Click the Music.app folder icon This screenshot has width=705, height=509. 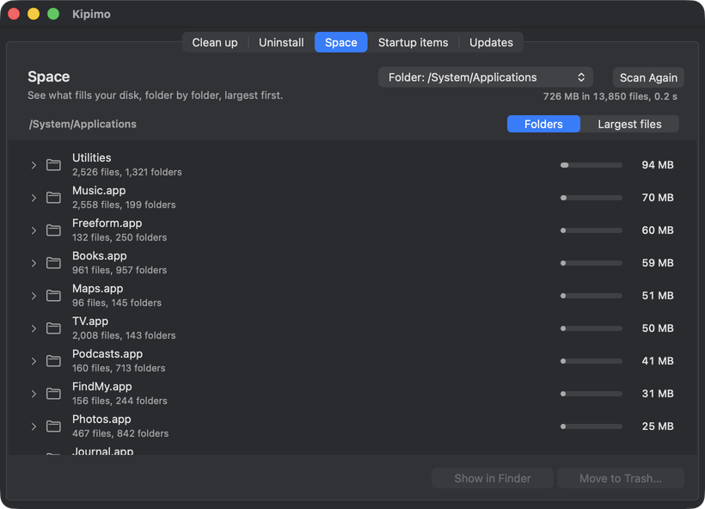[53, 198]
